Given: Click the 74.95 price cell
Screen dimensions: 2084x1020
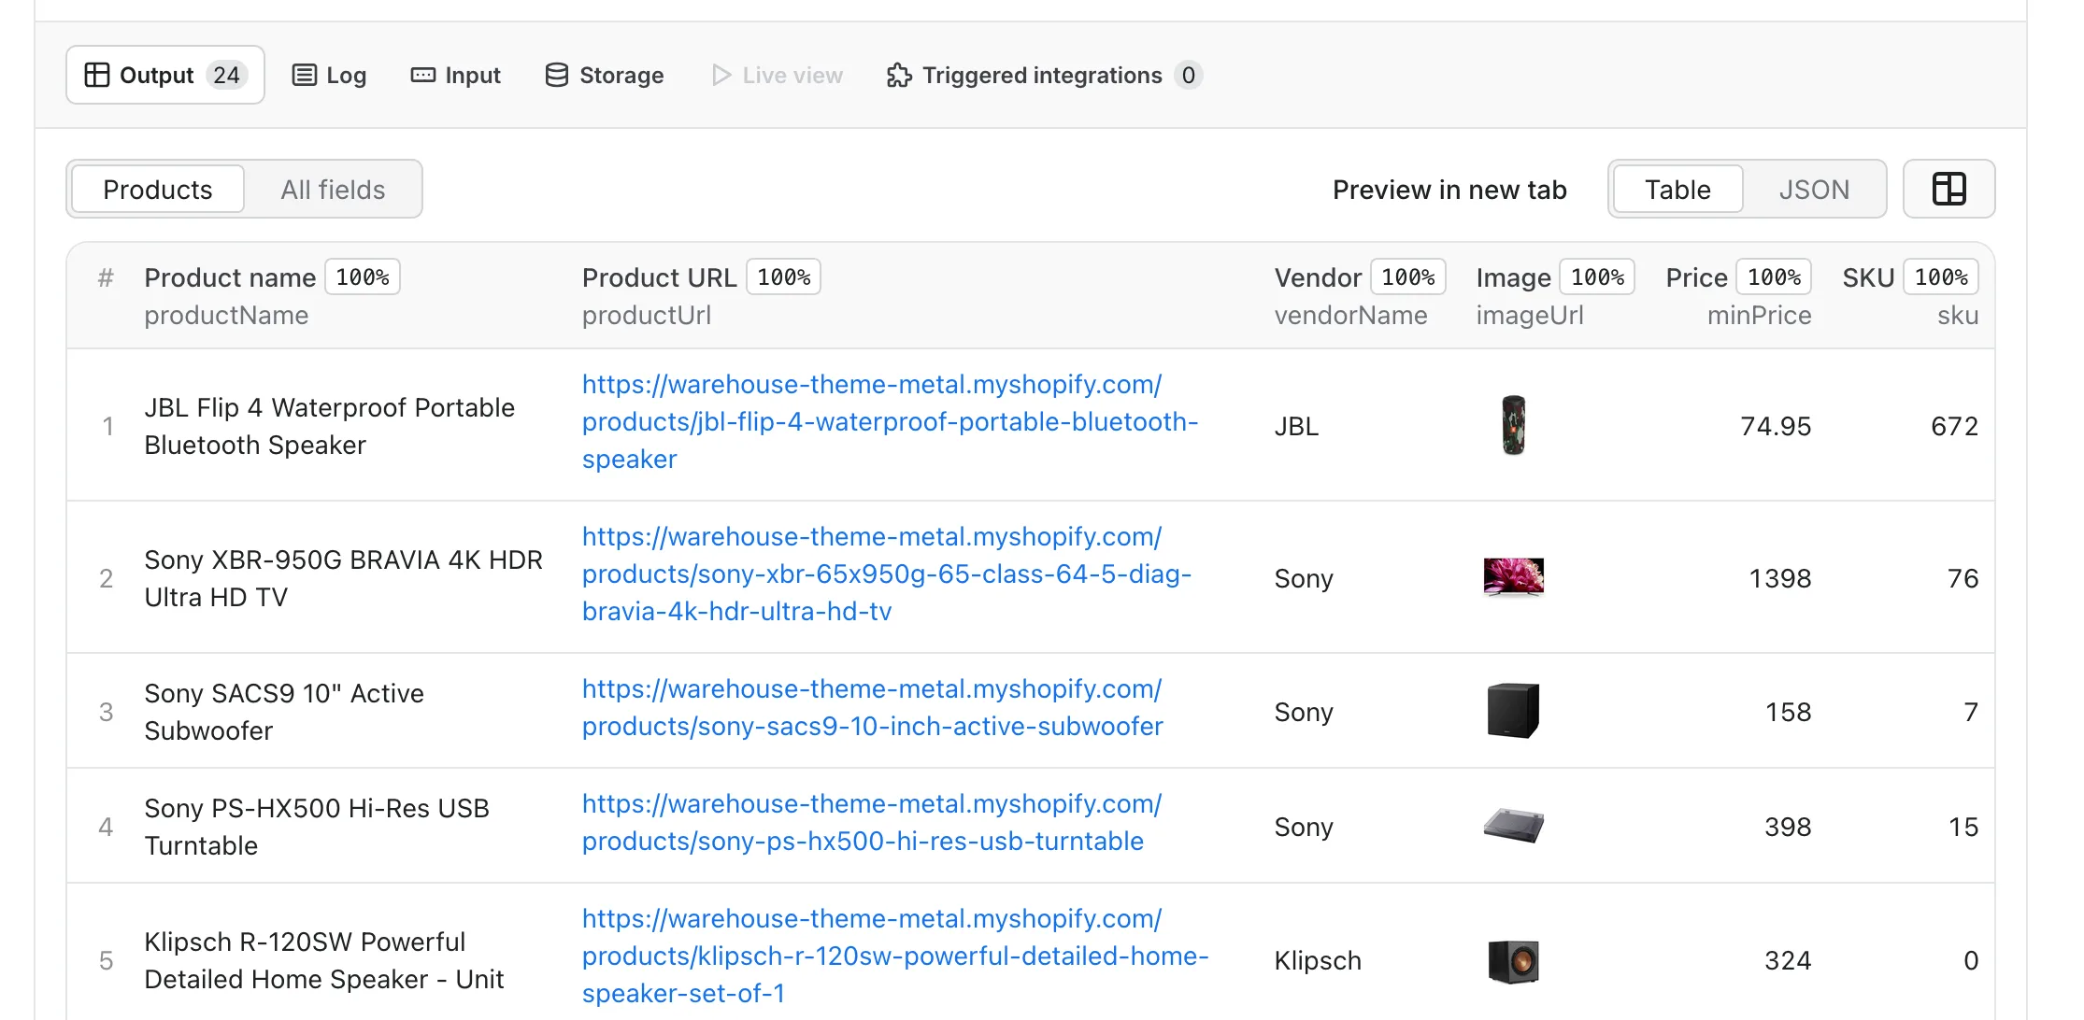Looking at the screenshot, I should (x=1776, y=426).
